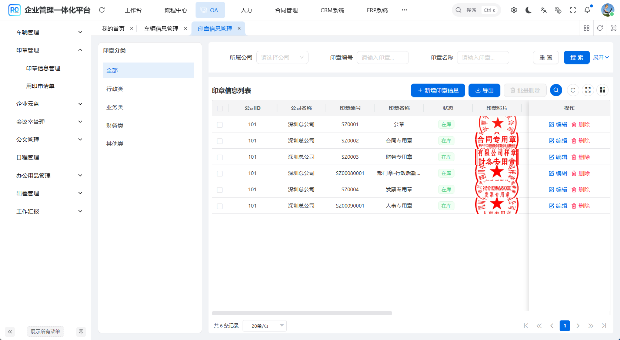Image resolution: width=620 pixels, height=340 pixels.
Task: Toggle dark mode moon icon
Action: click(529, 10)
